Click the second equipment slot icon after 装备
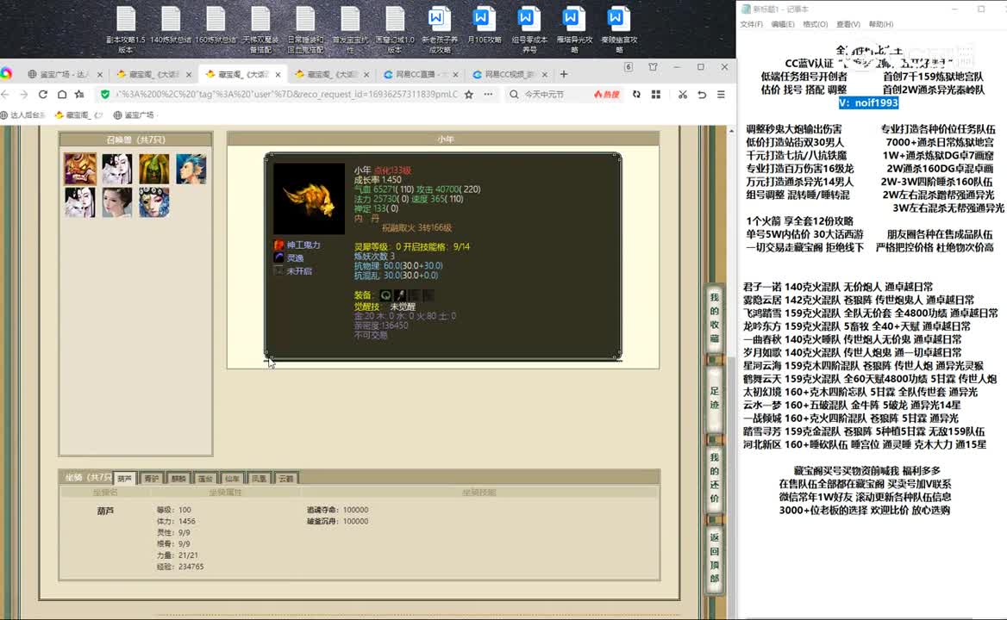1007x620 pixels. point(399,295)
